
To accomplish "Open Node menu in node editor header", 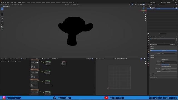I will tap(19, 59).
